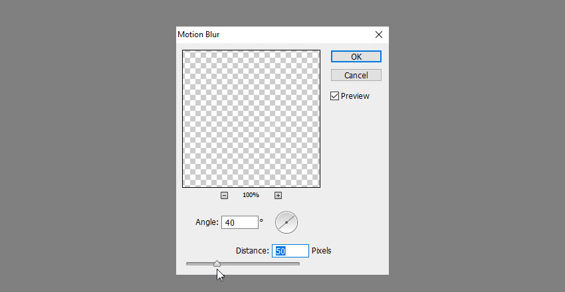Click the angle direction dial
This screenshot has width=565, height=292.
click(286, 222)
